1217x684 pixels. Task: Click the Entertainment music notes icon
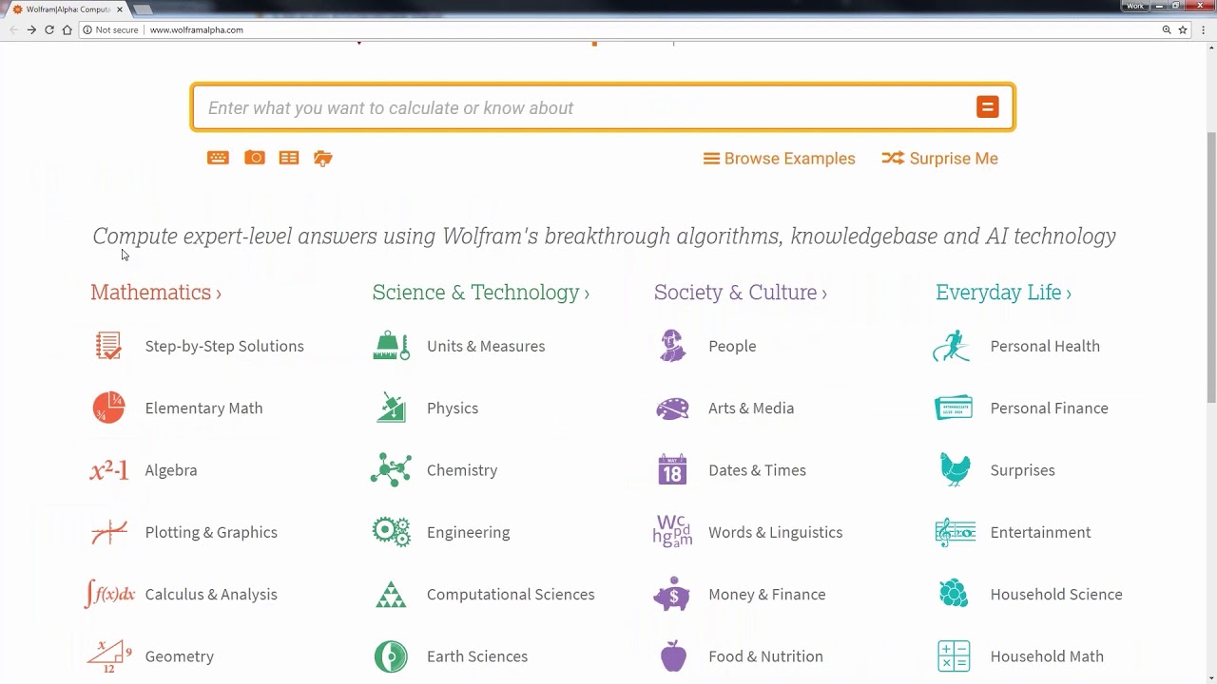(x=955, y=532)
